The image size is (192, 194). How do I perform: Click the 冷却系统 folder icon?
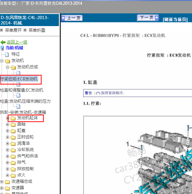(13, 150)
